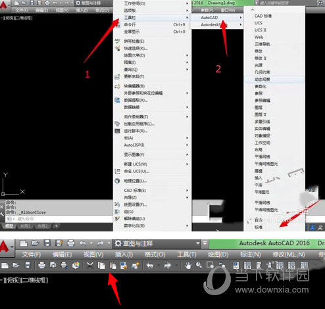The width and height of the screenshot is (325, 309).
Task: Click 3D Print icon on Standard toolbar
Action: point(76,266)
